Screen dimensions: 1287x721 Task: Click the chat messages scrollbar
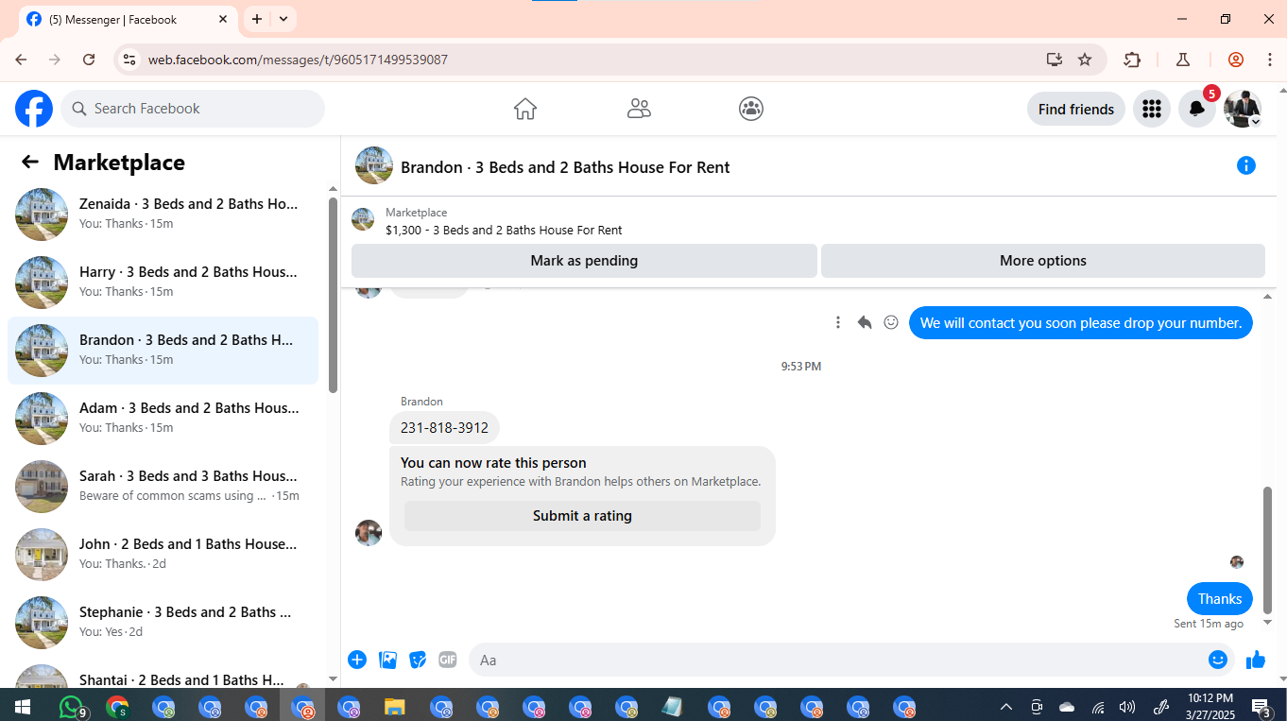(1268, 551)
